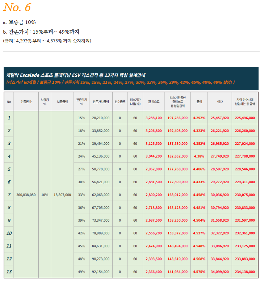The image size is (260, 281).
Task: Click row number 1 cell
Action: pyautogui.click(x=9, y=118)
